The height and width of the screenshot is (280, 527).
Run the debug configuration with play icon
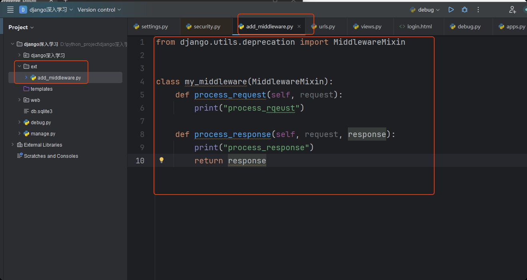[451, 10]
